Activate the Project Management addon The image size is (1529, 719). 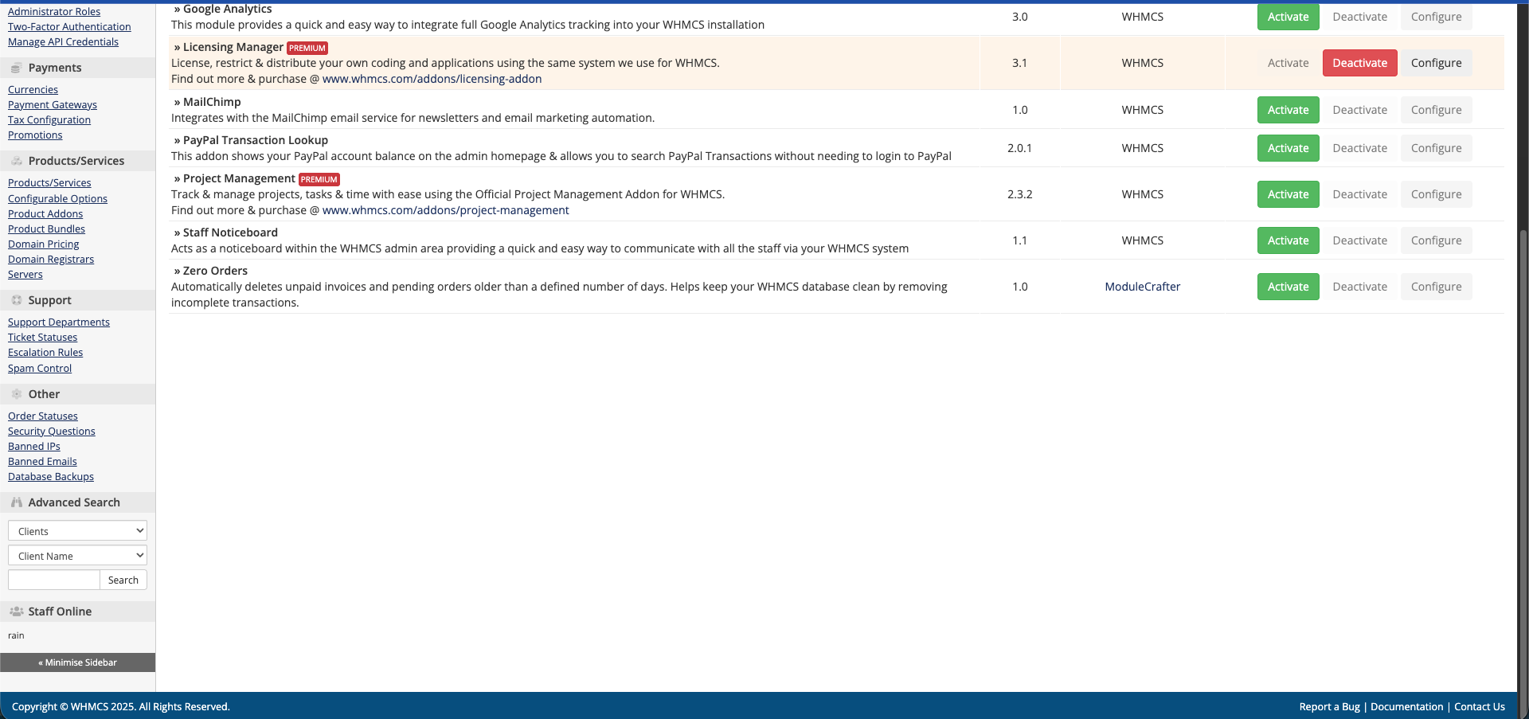pos(1288,194)
